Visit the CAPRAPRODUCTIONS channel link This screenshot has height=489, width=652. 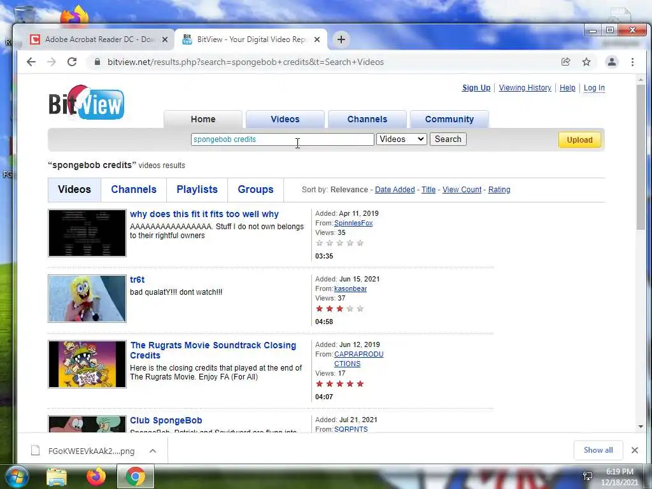tap(358, 359)
